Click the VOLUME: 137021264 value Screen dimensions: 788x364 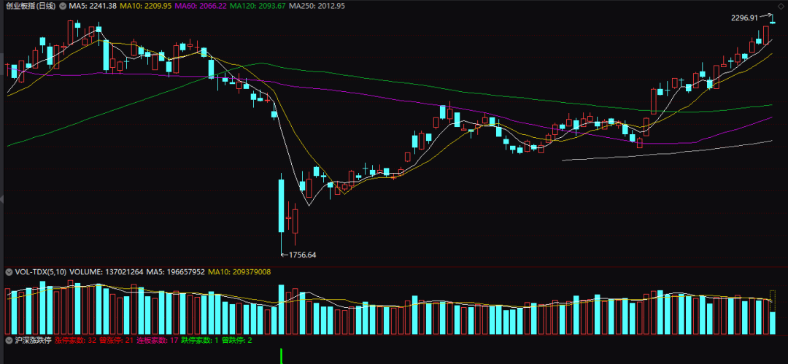click(106, 272)
